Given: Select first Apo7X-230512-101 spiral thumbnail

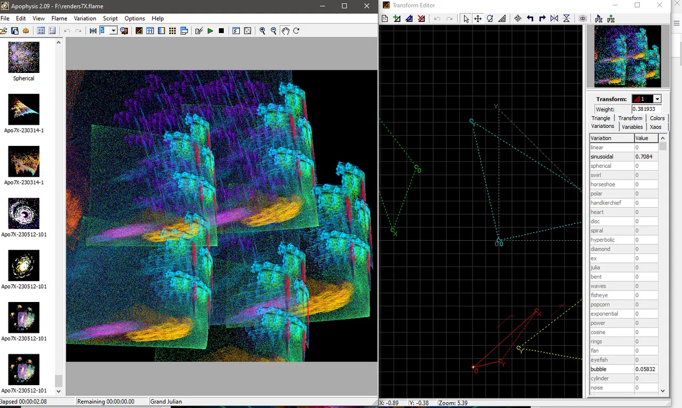Looking at the screenshot, I should (23, 214).
